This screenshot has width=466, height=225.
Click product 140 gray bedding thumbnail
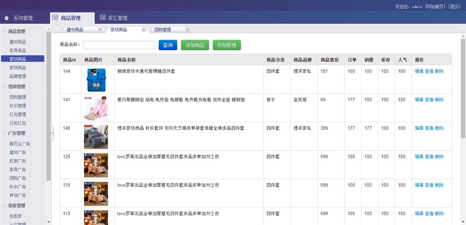point(96,137)
